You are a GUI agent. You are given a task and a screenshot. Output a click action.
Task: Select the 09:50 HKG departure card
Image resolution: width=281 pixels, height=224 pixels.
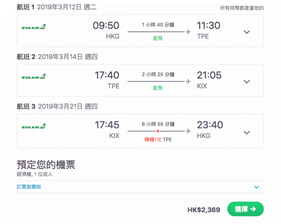pyautogui.click(x=140, y=31)
